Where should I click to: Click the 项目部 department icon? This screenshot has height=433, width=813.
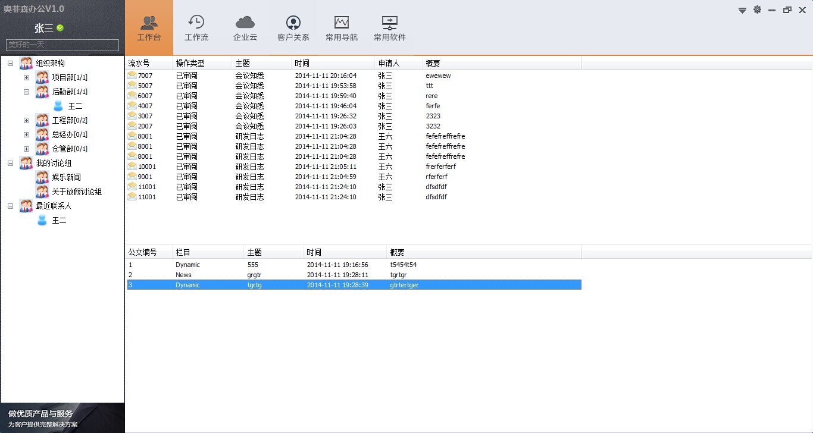(42, 77)
